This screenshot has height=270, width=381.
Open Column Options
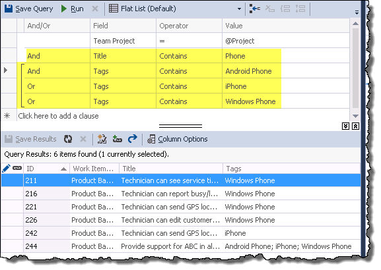178,139
